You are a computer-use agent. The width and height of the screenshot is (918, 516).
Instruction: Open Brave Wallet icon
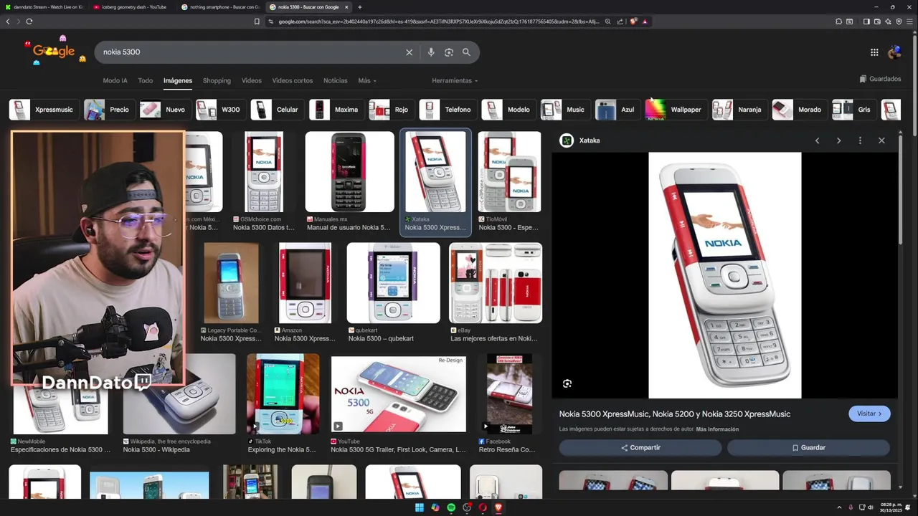[x=877, y=21]
